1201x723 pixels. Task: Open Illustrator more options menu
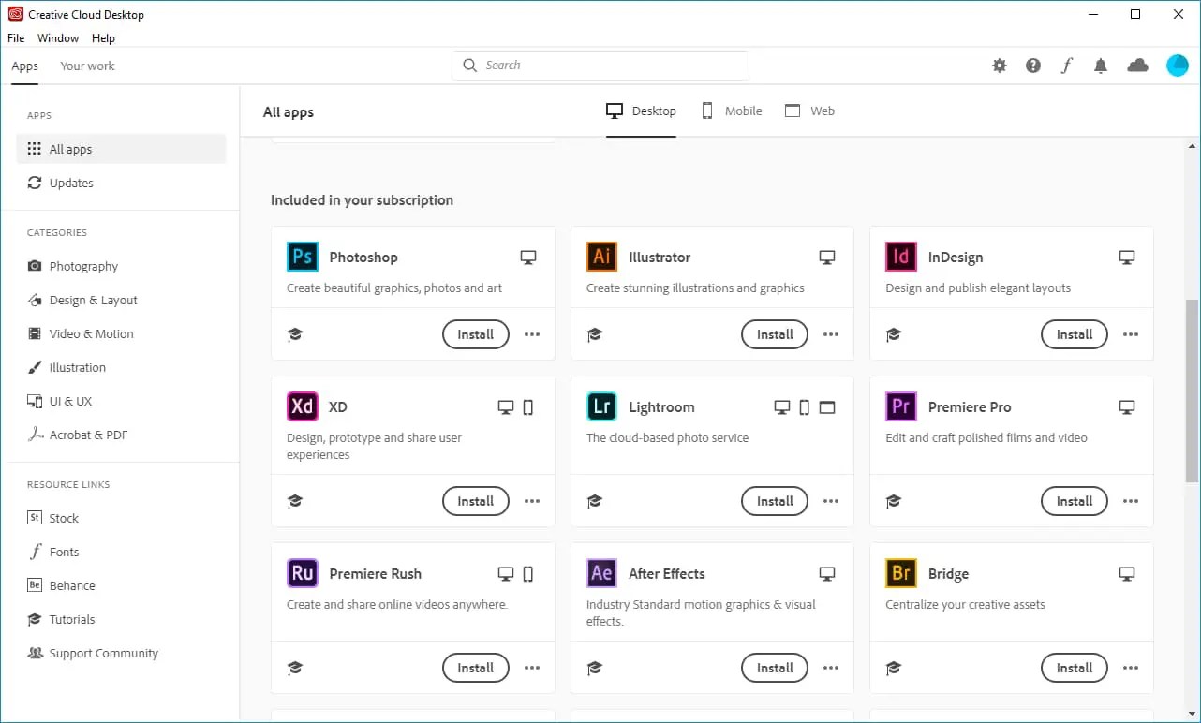tap(831, 334)
